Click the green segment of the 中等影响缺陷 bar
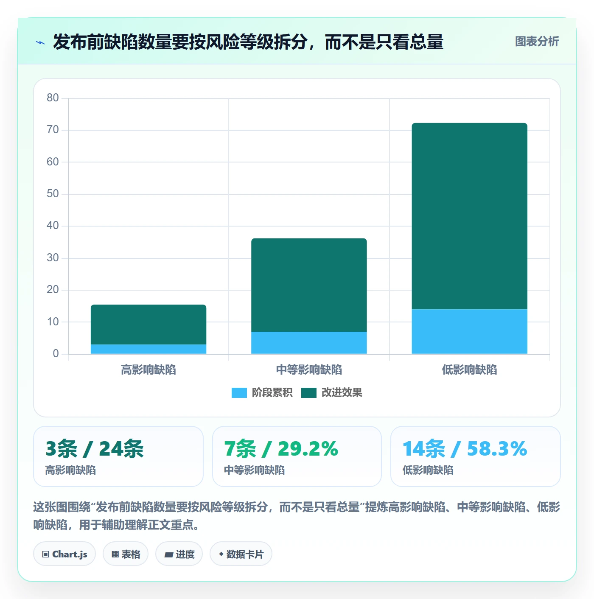The width and height of the screenshot is (594, 599). pyautogui.click(x=309, y=285)
